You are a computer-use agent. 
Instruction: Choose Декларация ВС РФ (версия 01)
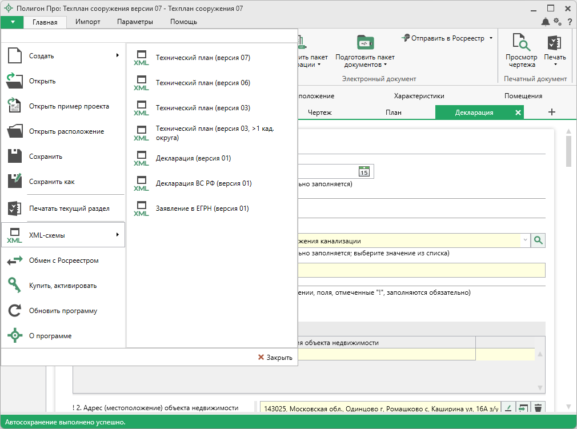click(203, 183)
